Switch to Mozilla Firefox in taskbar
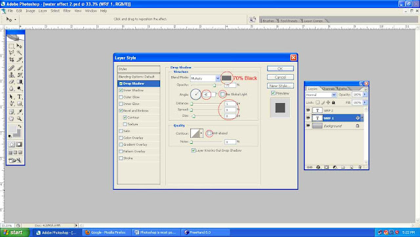 click(x=106, y=232)
